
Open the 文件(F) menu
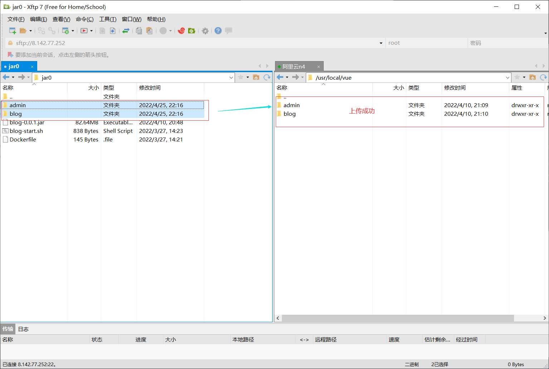pos(16,19)
